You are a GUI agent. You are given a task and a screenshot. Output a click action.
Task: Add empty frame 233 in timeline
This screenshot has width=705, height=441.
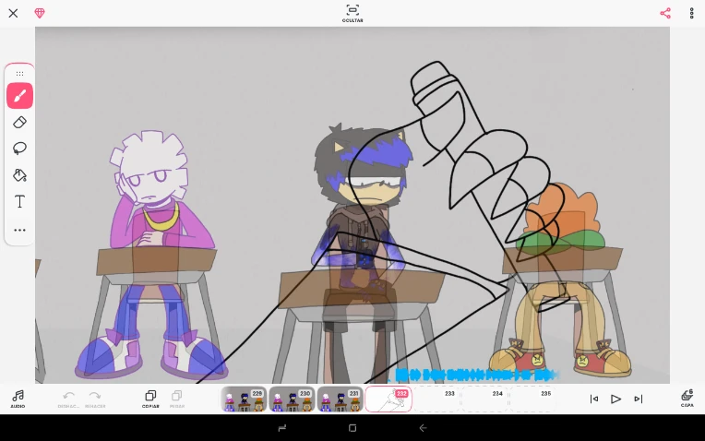pos(437,399)
